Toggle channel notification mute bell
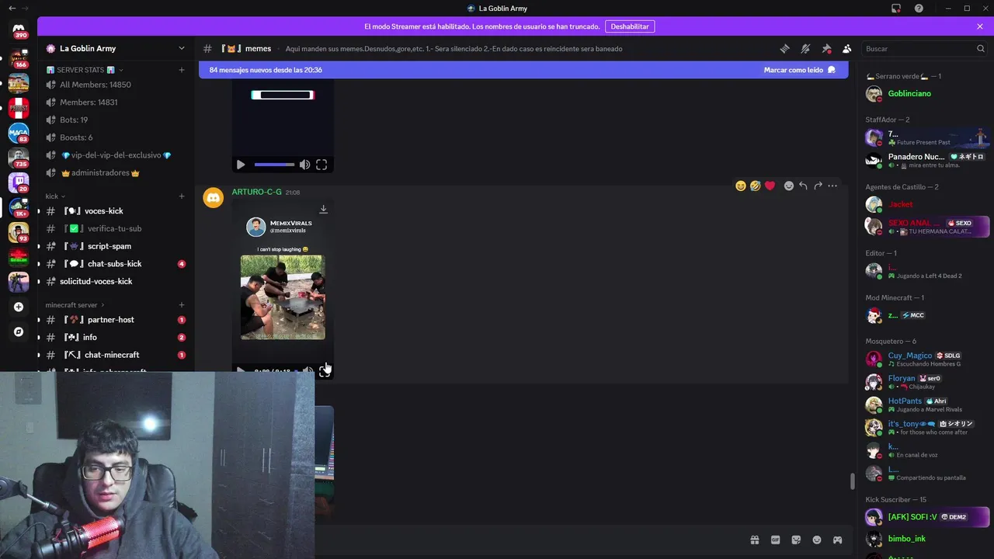The width and height of the screenshot is (994, 559). tap(805, 48)
